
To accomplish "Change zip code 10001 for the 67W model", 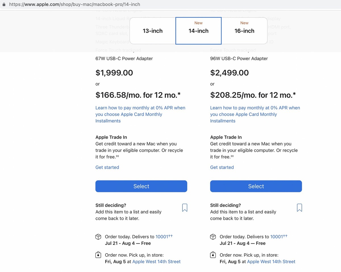I will click(164, 237).
